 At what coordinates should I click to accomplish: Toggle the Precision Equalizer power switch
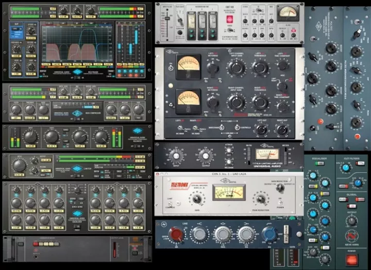click(x=77, y=226)
